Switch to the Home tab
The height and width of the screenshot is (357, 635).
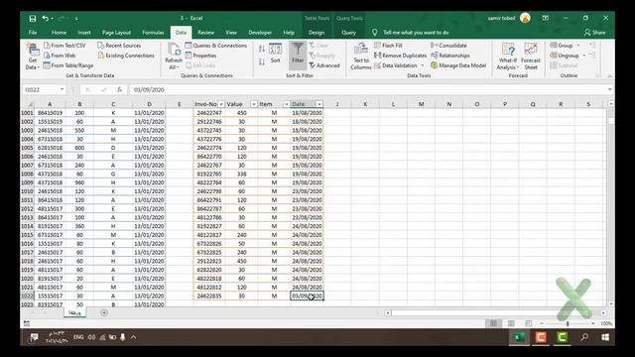pyautogui.click(x=59, y=33)
